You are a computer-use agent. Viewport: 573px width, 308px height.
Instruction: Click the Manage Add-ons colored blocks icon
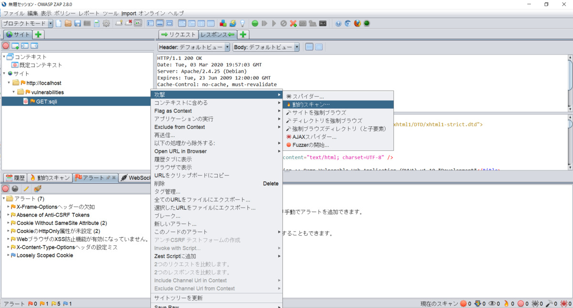click(223, 23)
